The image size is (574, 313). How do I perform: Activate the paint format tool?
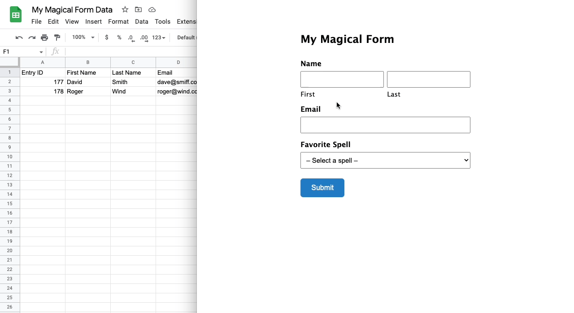[x=57, y=38]
